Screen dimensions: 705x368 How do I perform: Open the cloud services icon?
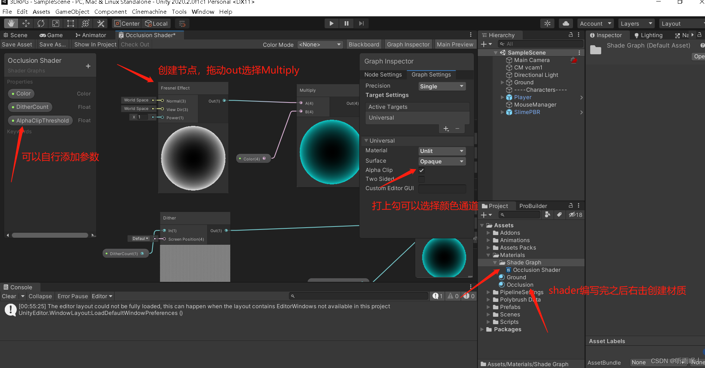point(566,23)
